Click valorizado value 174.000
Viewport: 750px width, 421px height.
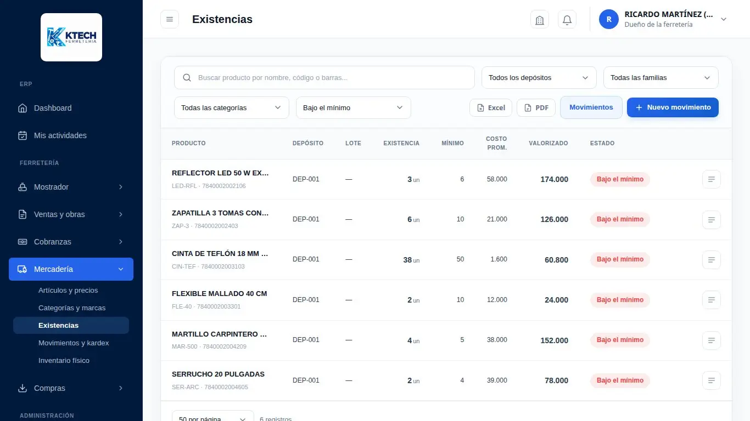coord(554,179)
